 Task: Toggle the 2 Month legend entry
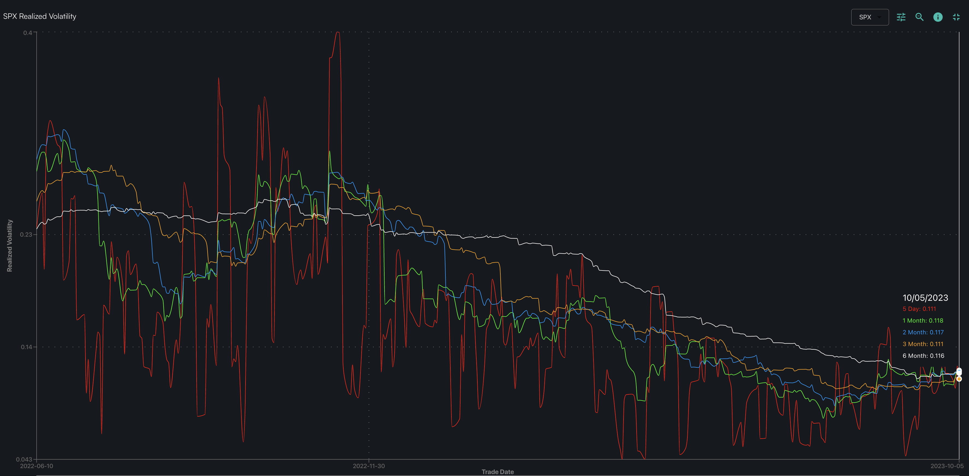[x=923, y=332]
